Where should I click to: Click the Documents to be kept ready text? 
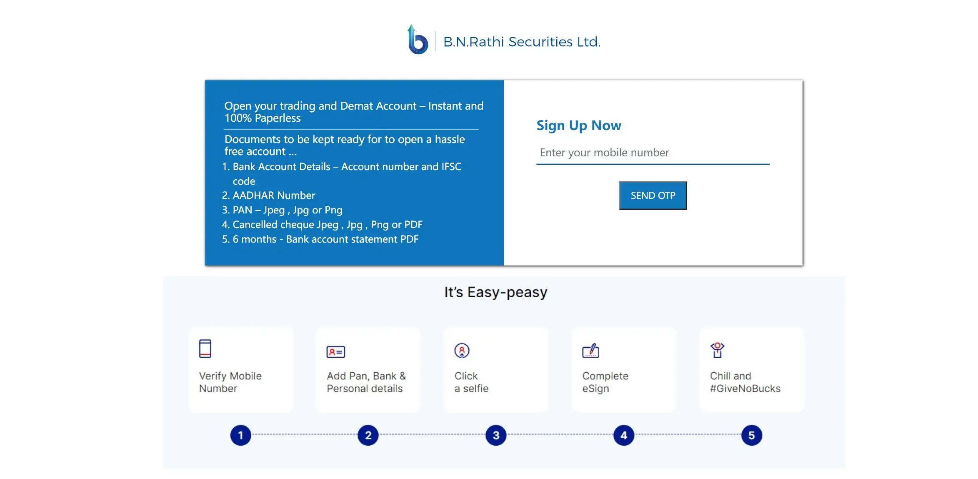point(345,145)
